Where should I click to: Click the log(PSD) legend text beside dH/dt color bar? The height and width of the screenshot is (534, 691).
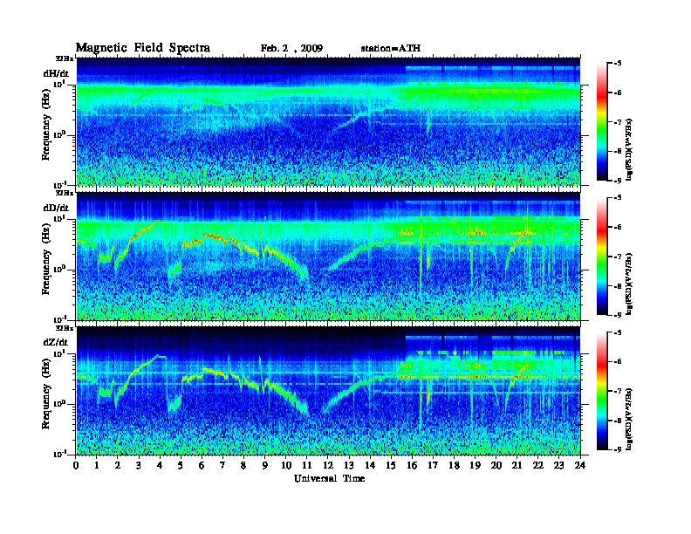pyautogui.click(x=629, y=149)
